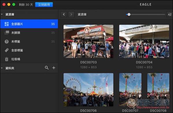Select the DSC00704 crowd thumbnail
The height and width of the screenshot is (113, 173).
coord(144,41)
